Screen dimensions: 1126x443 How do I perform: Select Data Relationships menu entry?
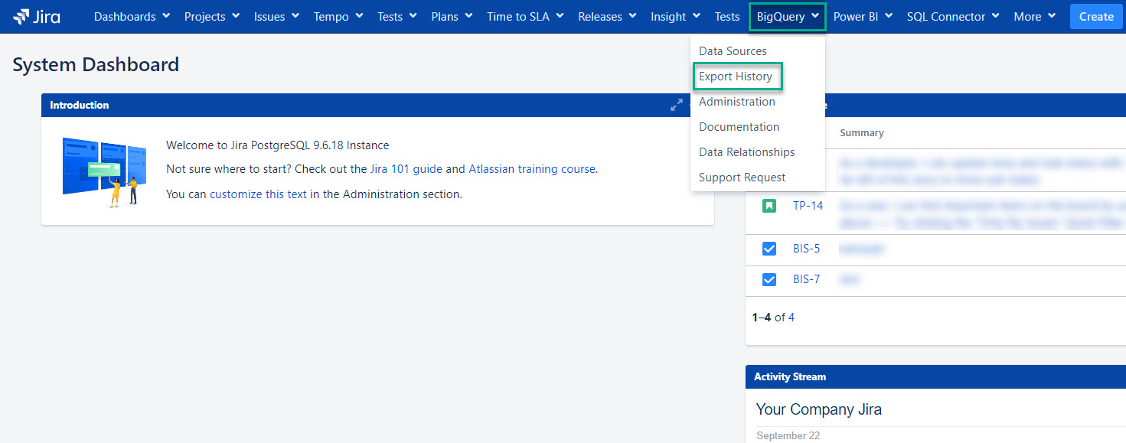point(746,152)
